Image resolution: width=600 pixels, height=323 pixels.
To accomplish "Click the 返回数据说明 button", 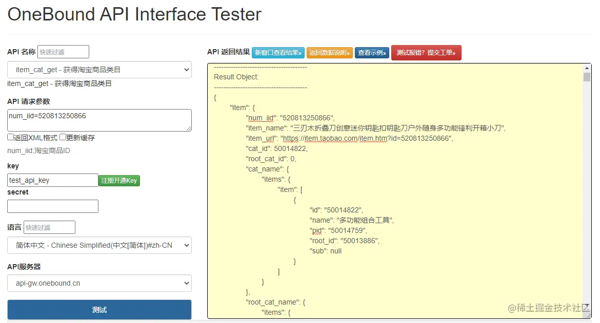I will point(329,53).
